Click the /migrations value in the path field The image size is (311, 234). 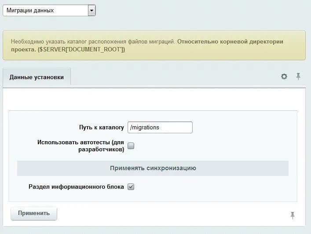point(145,127)
